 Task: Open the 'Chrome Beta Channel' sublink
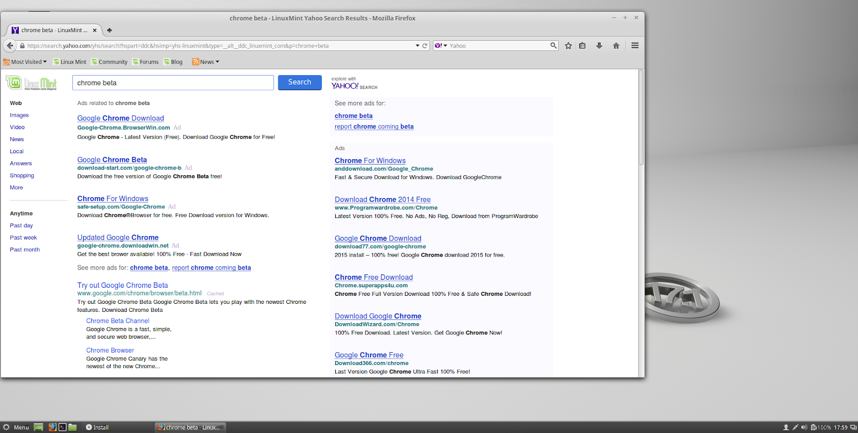118,321
